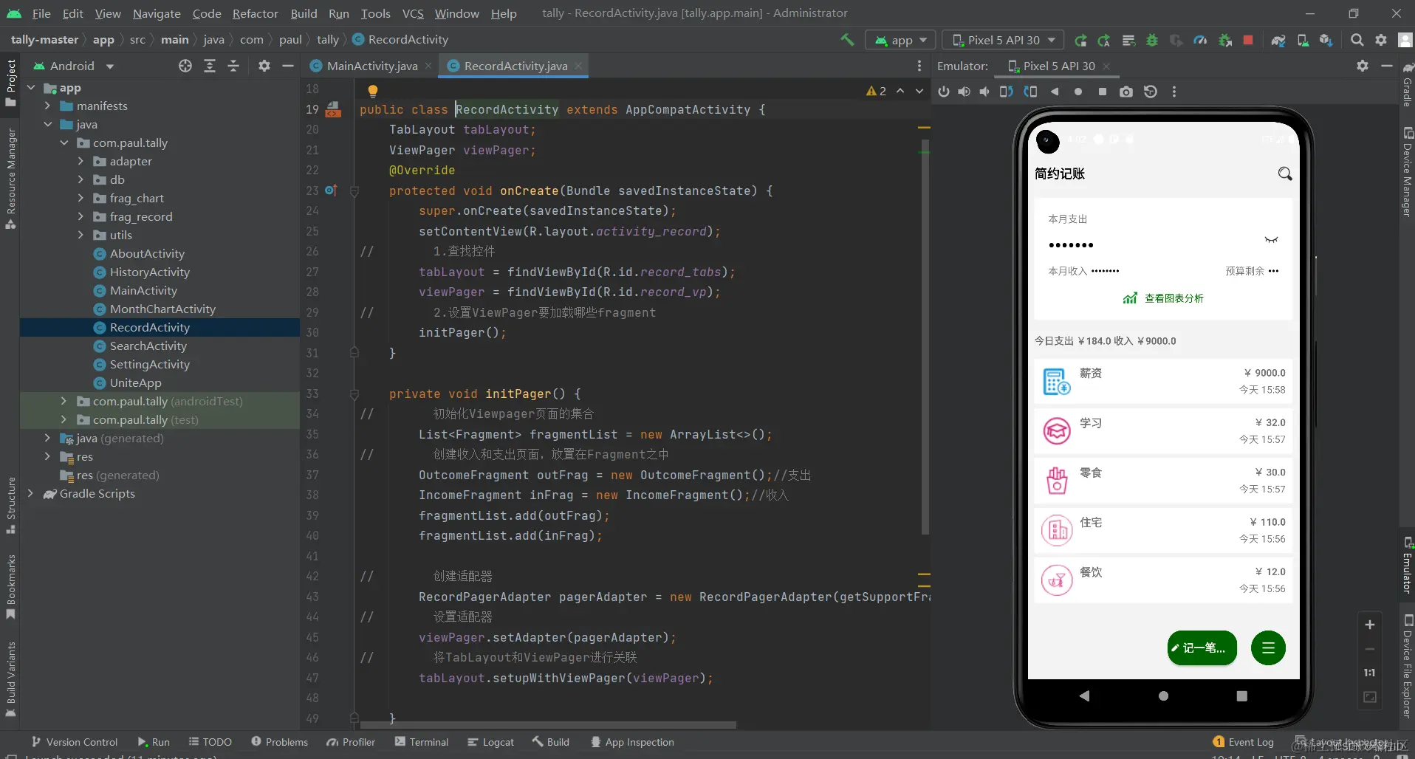Raise emulator volume
The height and width of the screenshot is (759, 1415).
point(965,92)
